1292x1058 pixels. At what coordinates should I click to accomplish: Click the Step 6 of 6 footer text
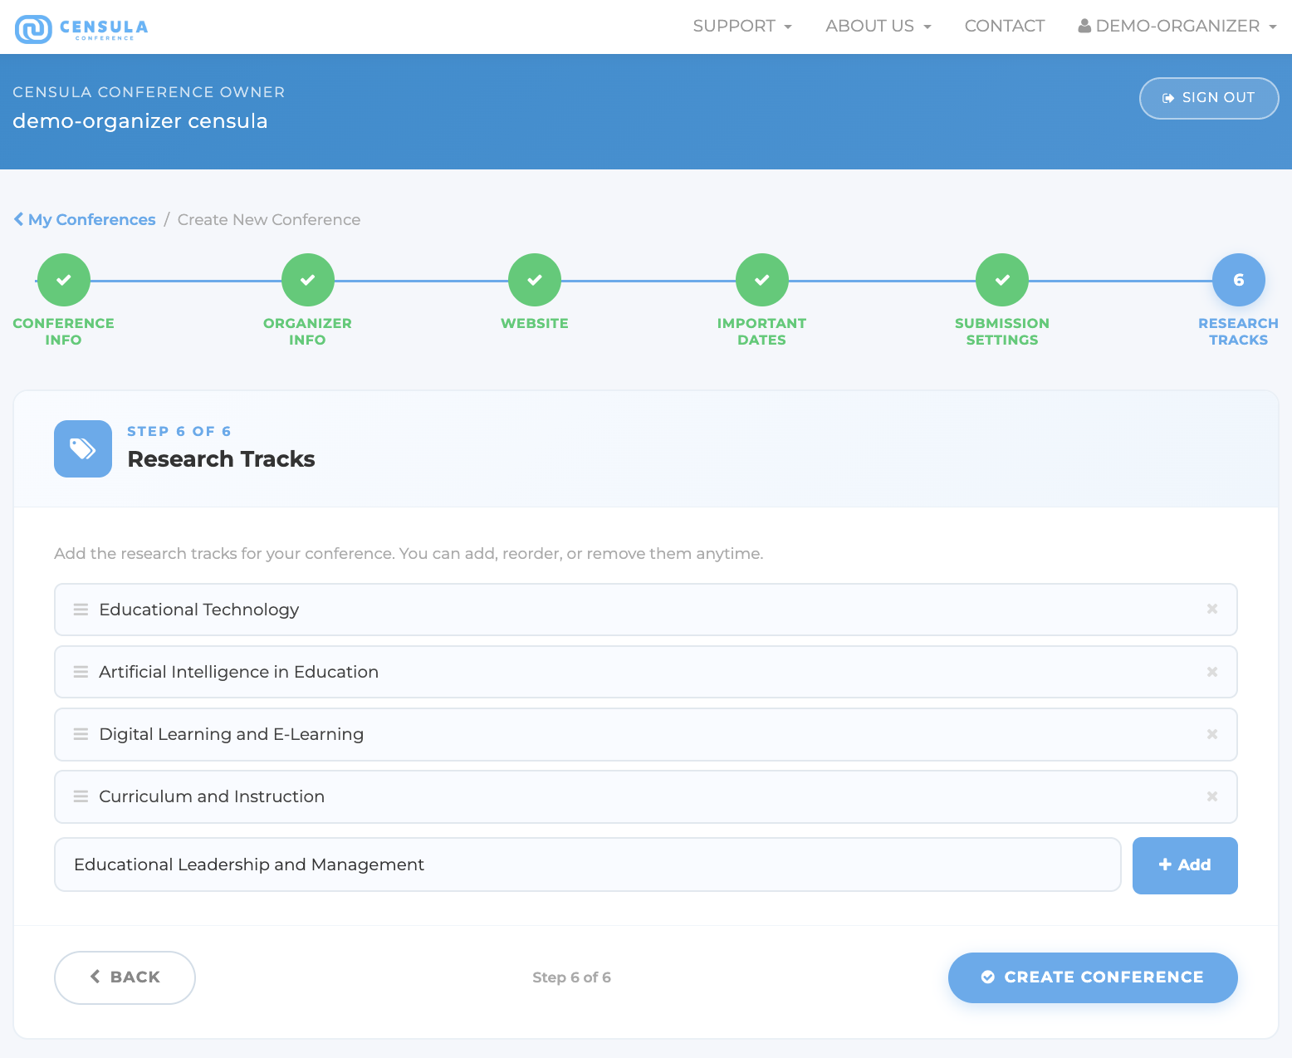tap(571, 977)
